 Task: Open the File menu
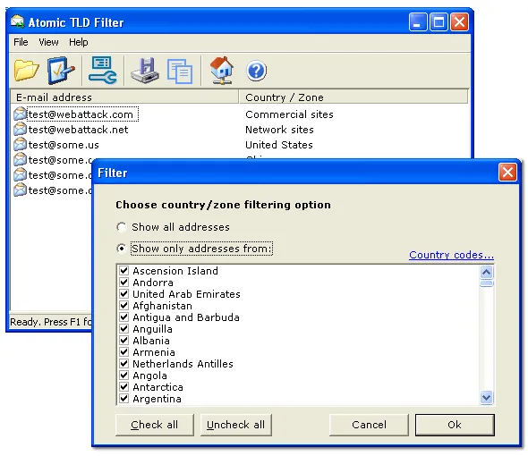21,42
